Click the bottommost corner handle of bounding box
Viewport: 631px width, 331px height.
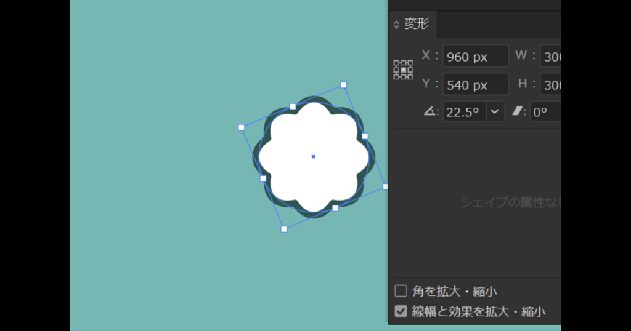(x=284, y=229)
